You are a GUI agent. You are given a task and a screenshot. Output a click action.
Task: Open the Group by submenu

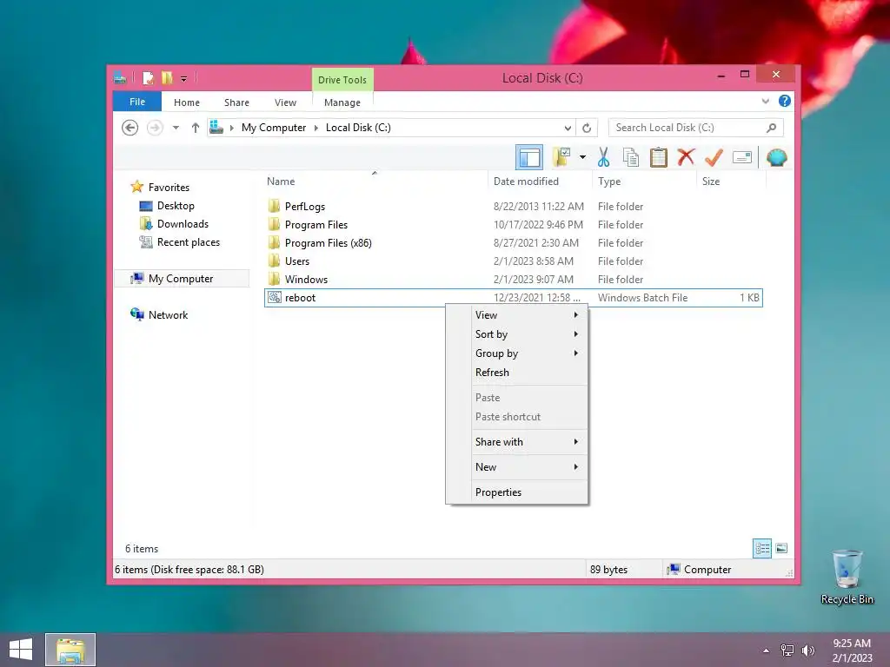pyautogui.click(x=516, y=353)
